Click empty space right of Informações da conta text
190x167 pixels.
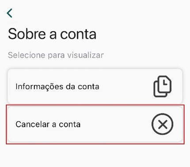126,87
